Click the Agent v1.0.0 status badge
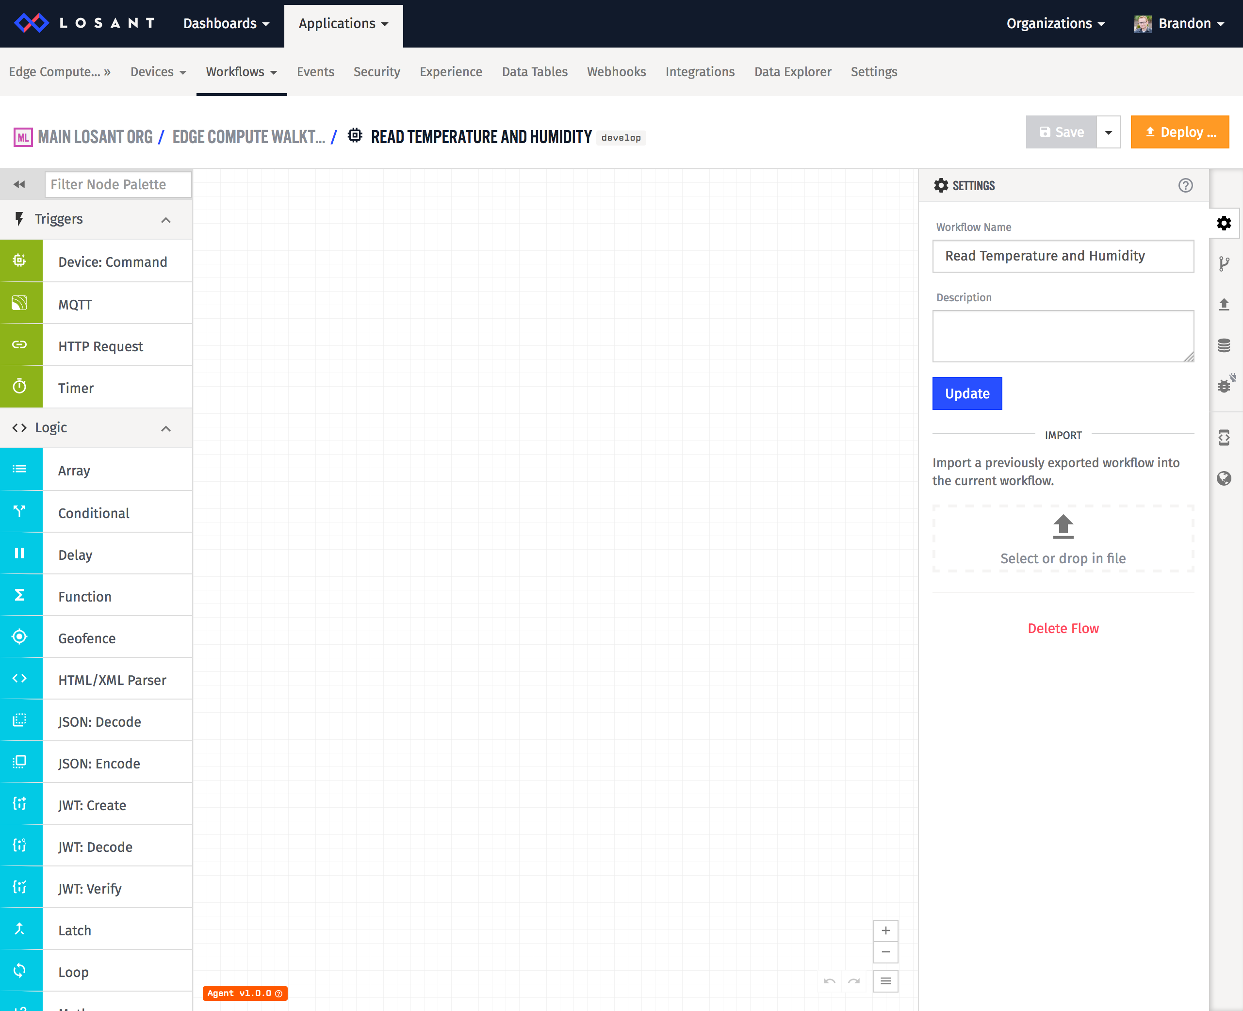 coord(245,993)
